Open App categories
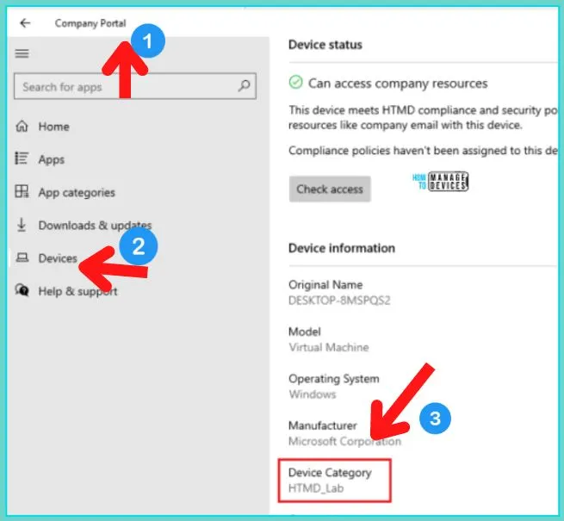The width and height of the screenshot is (564, 521). (x=77, y=193)
